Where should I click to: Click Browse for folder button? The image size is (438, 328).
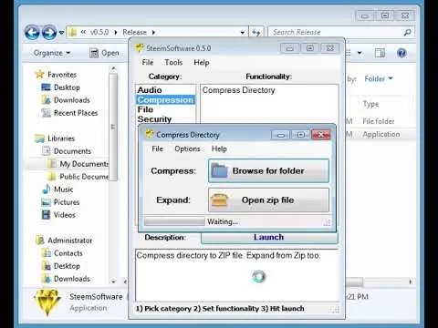pyautogui.click(x=268, y=170)
